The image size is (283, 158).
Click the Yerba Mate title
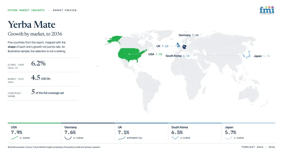coord(31,24)
